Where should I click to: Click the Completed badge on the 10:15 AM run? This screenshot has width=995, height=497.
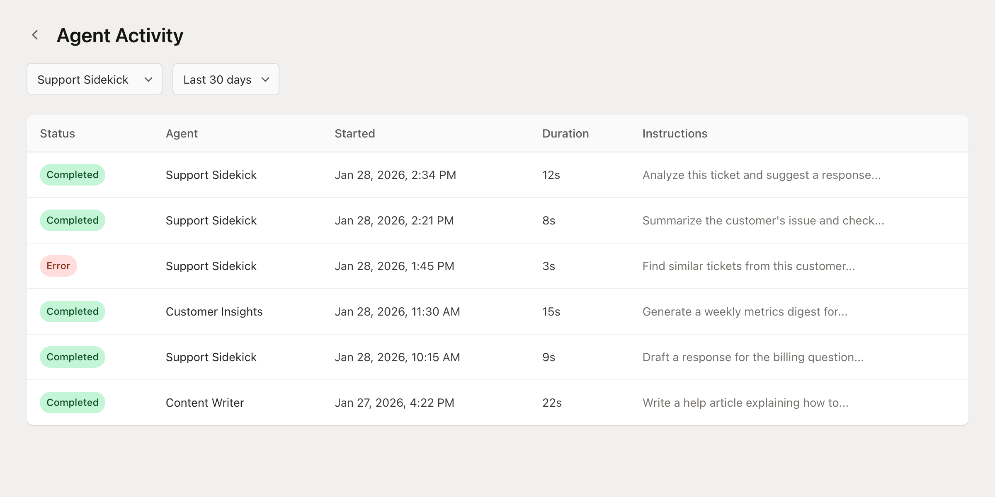click(72, 357)
